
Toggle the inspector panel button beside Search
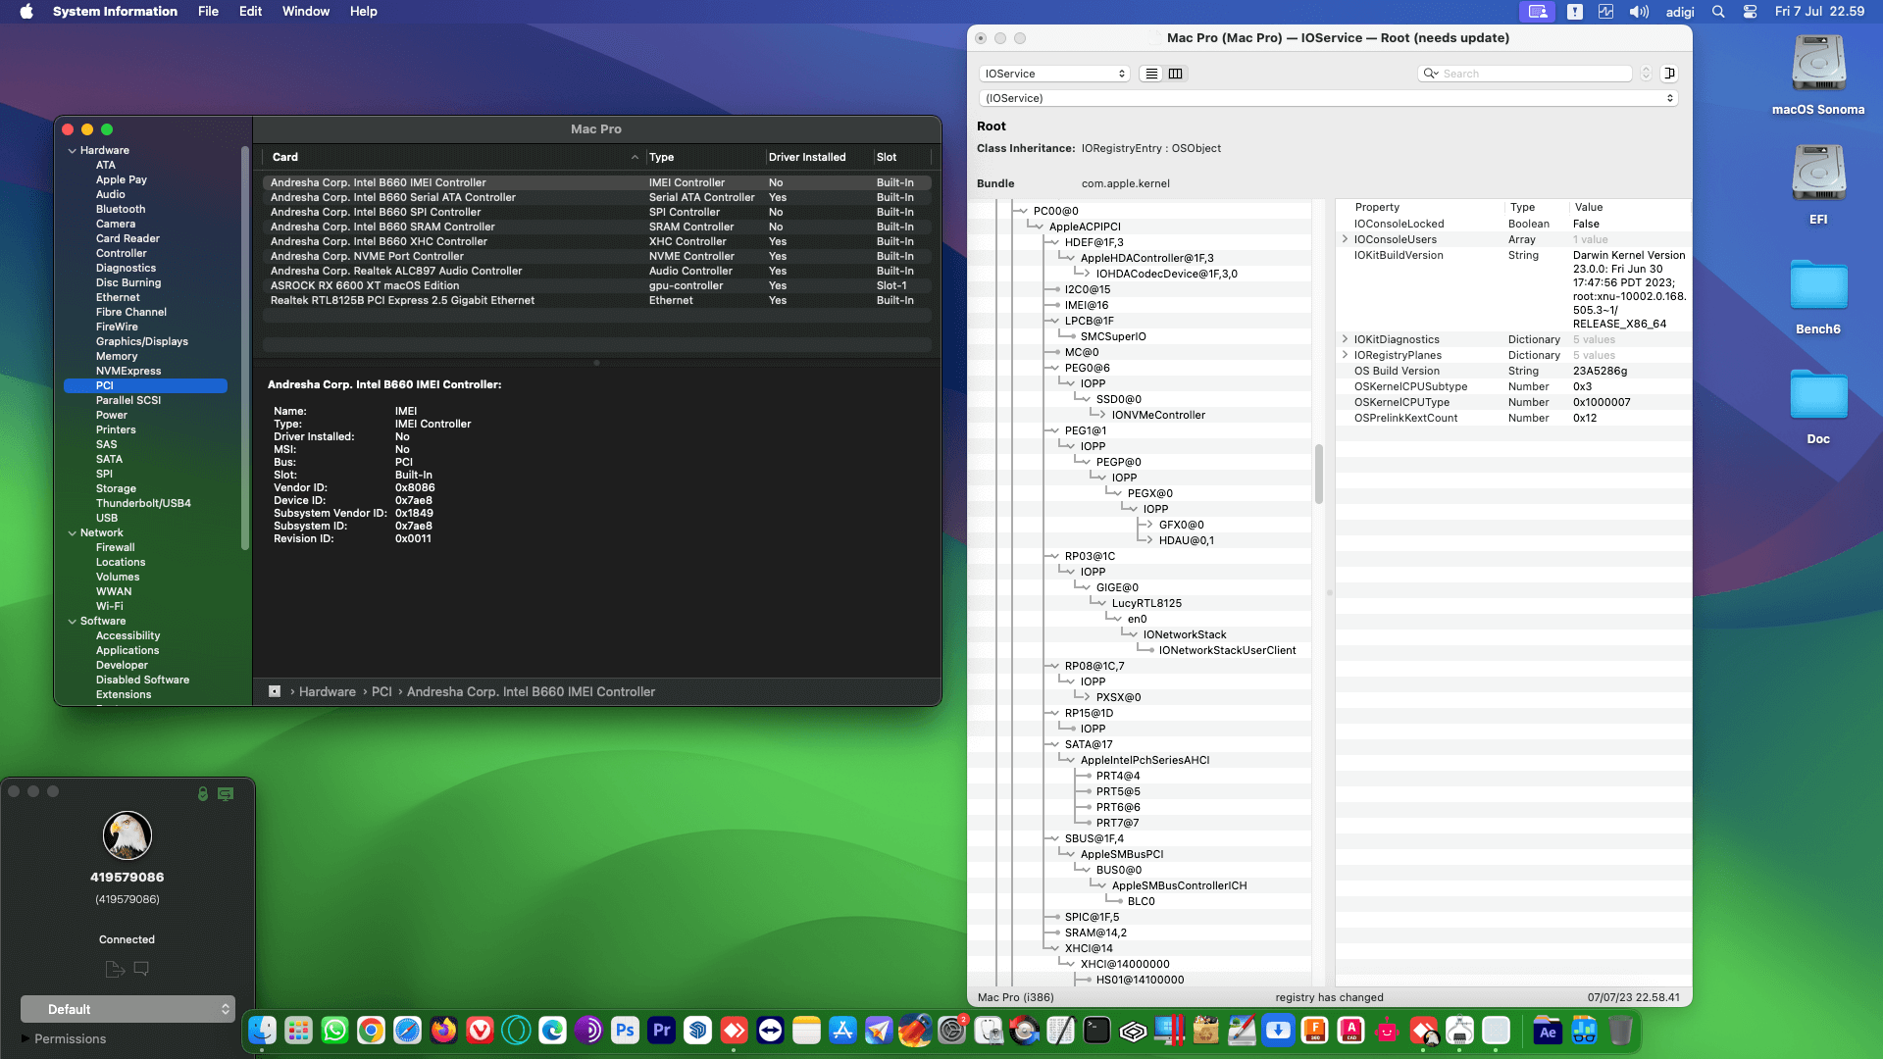click(1670, 74)
